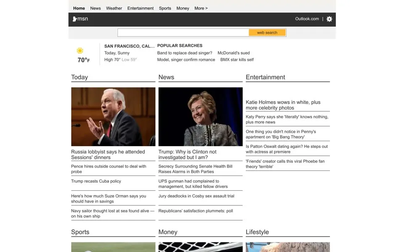404x252 pixels.
Task: Open the Money section photo thumbnail
Action: tap(200, 247)
